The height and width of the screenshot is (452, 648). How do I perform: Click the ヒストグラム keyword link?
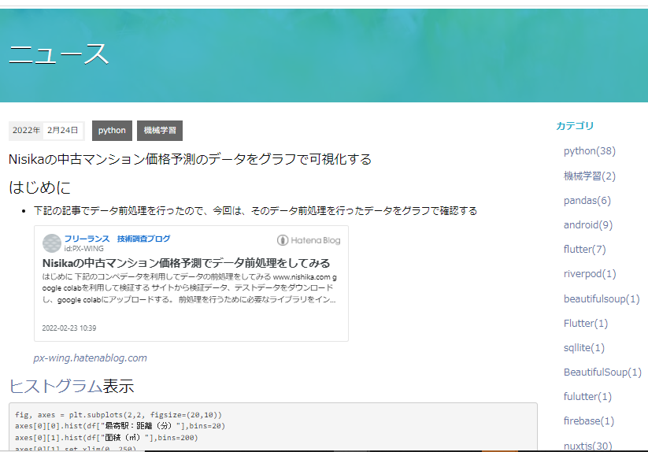(55, 387)
